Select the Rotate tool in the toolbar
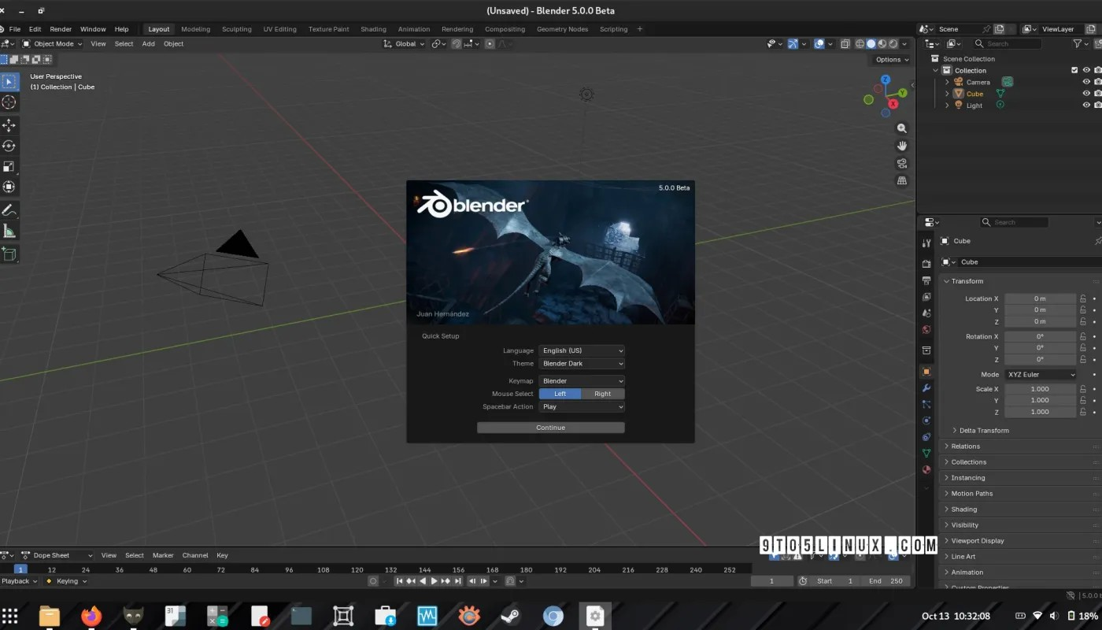Viewport: 1102px width, 630px height. point(9,146)
